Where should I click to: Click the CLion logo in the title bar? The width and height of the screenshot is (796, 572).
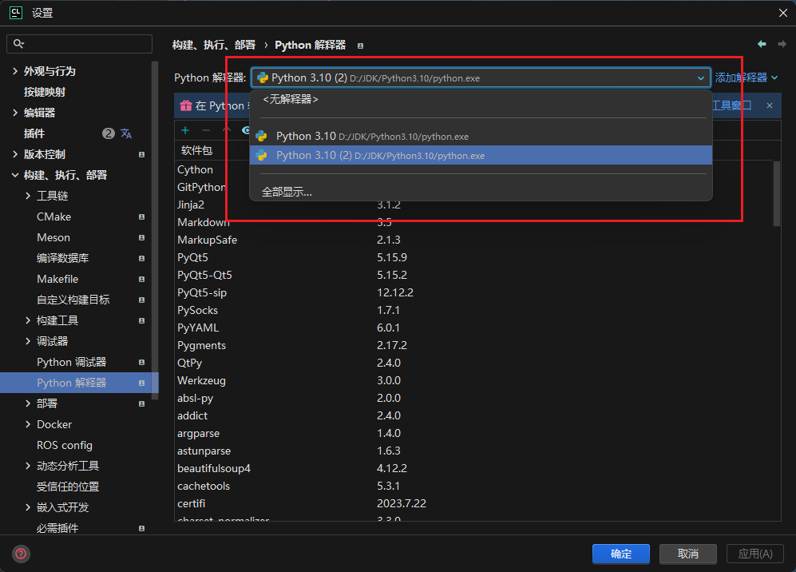point(16,13)
